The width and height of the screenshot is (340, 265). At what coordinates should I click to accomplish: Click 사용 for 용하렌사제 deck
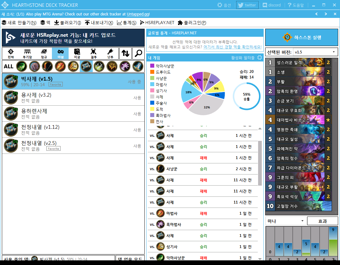[137, 114]
